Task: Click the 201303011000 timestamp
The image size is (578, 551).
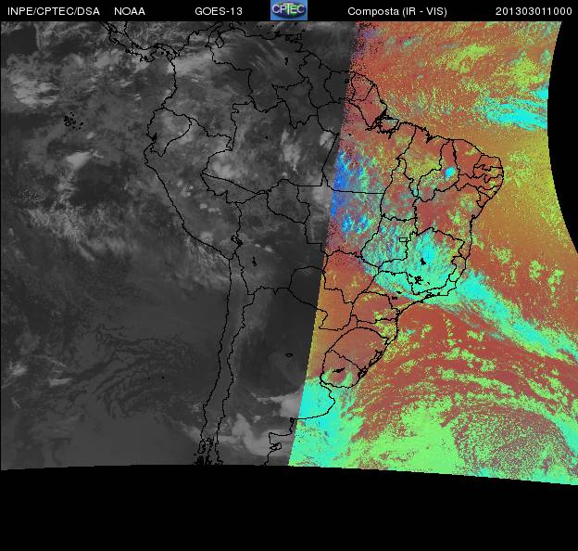Action: coord(534,11)
